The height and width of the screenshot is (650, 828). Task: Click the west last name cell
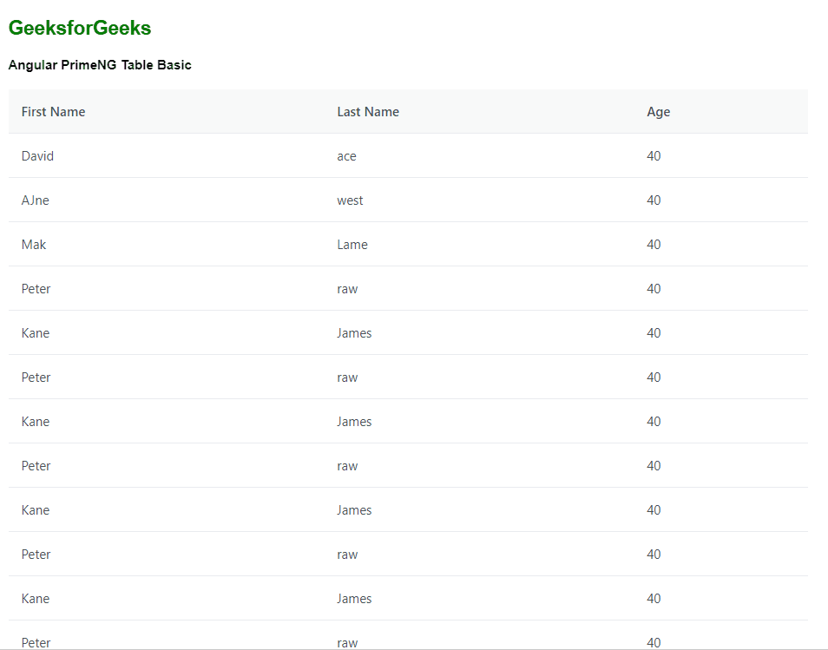pyautogui.click(x=350, y=200)
